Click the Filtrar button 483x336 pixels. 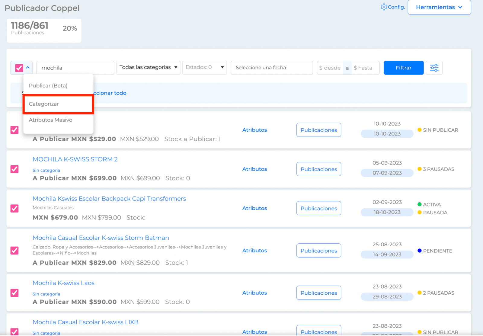[x=404, y=68]
